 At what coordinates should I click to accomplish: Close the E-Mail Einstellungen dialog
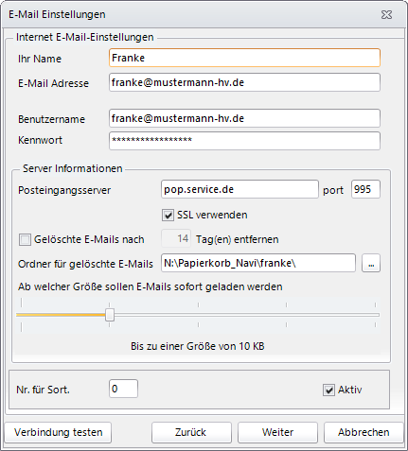pos(386,15)
